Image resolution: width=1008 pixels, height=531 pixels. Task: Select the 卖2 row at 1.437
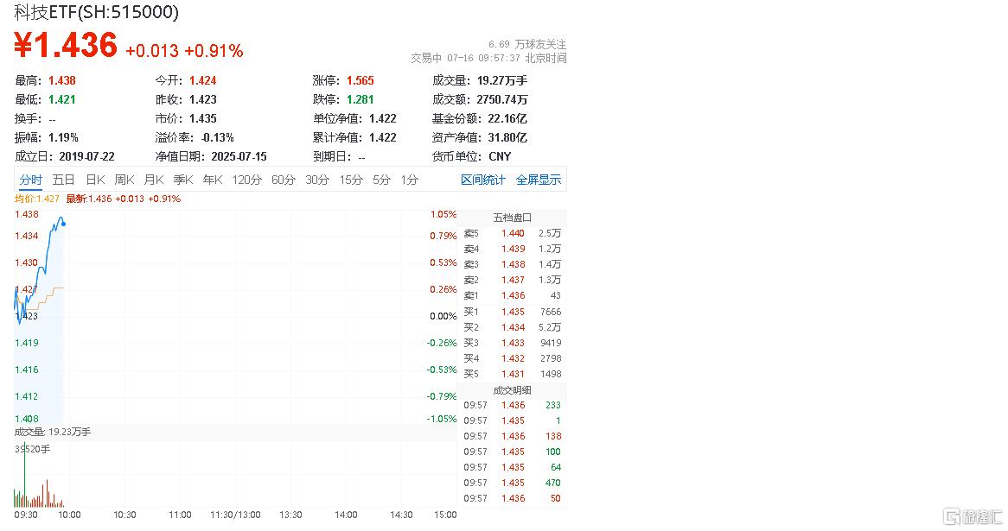point(513,280)
